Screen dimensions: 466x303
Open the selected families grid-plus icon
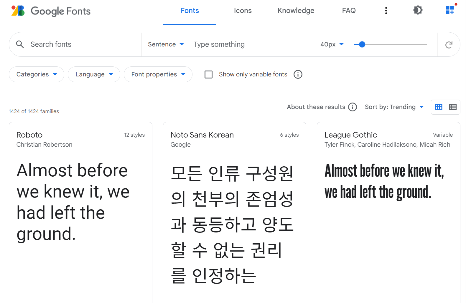click(450, 10)
